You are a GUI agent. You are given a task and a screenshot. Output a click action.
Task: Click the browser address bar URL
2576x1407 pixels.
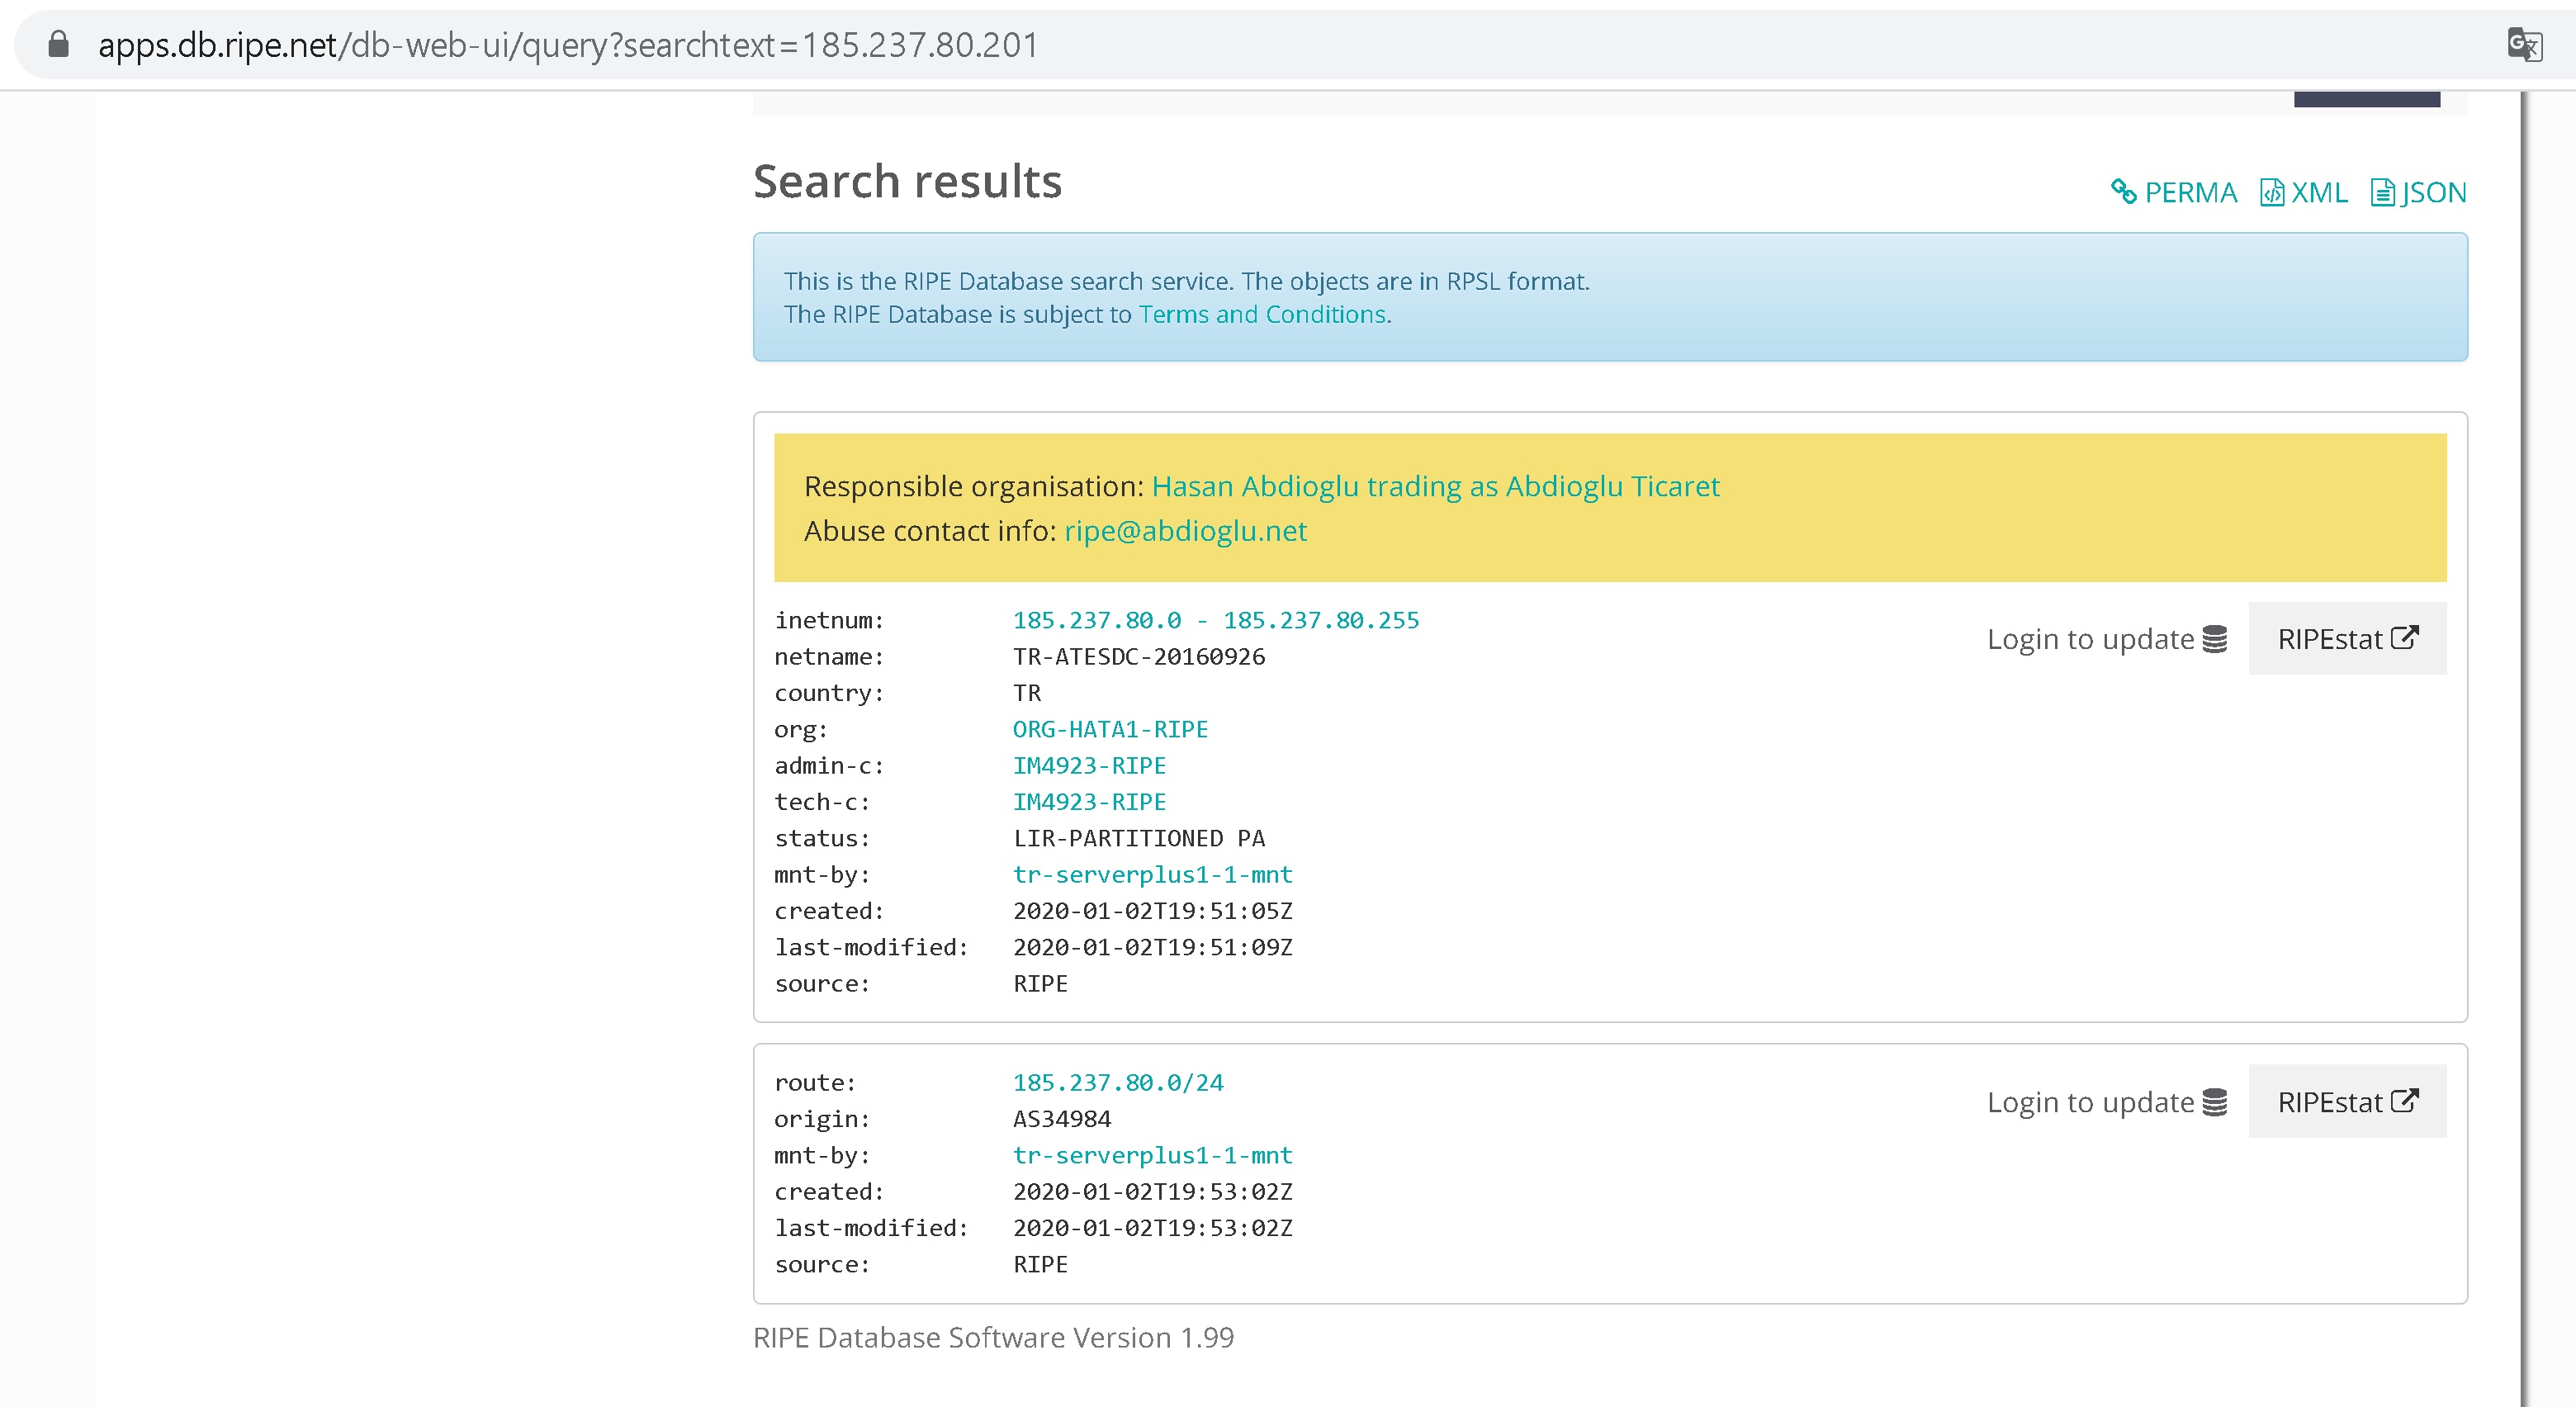(568, 45)
